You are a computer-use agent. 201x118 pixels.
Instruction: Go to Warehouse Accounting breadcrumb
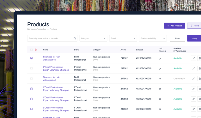tap(37, 29)
